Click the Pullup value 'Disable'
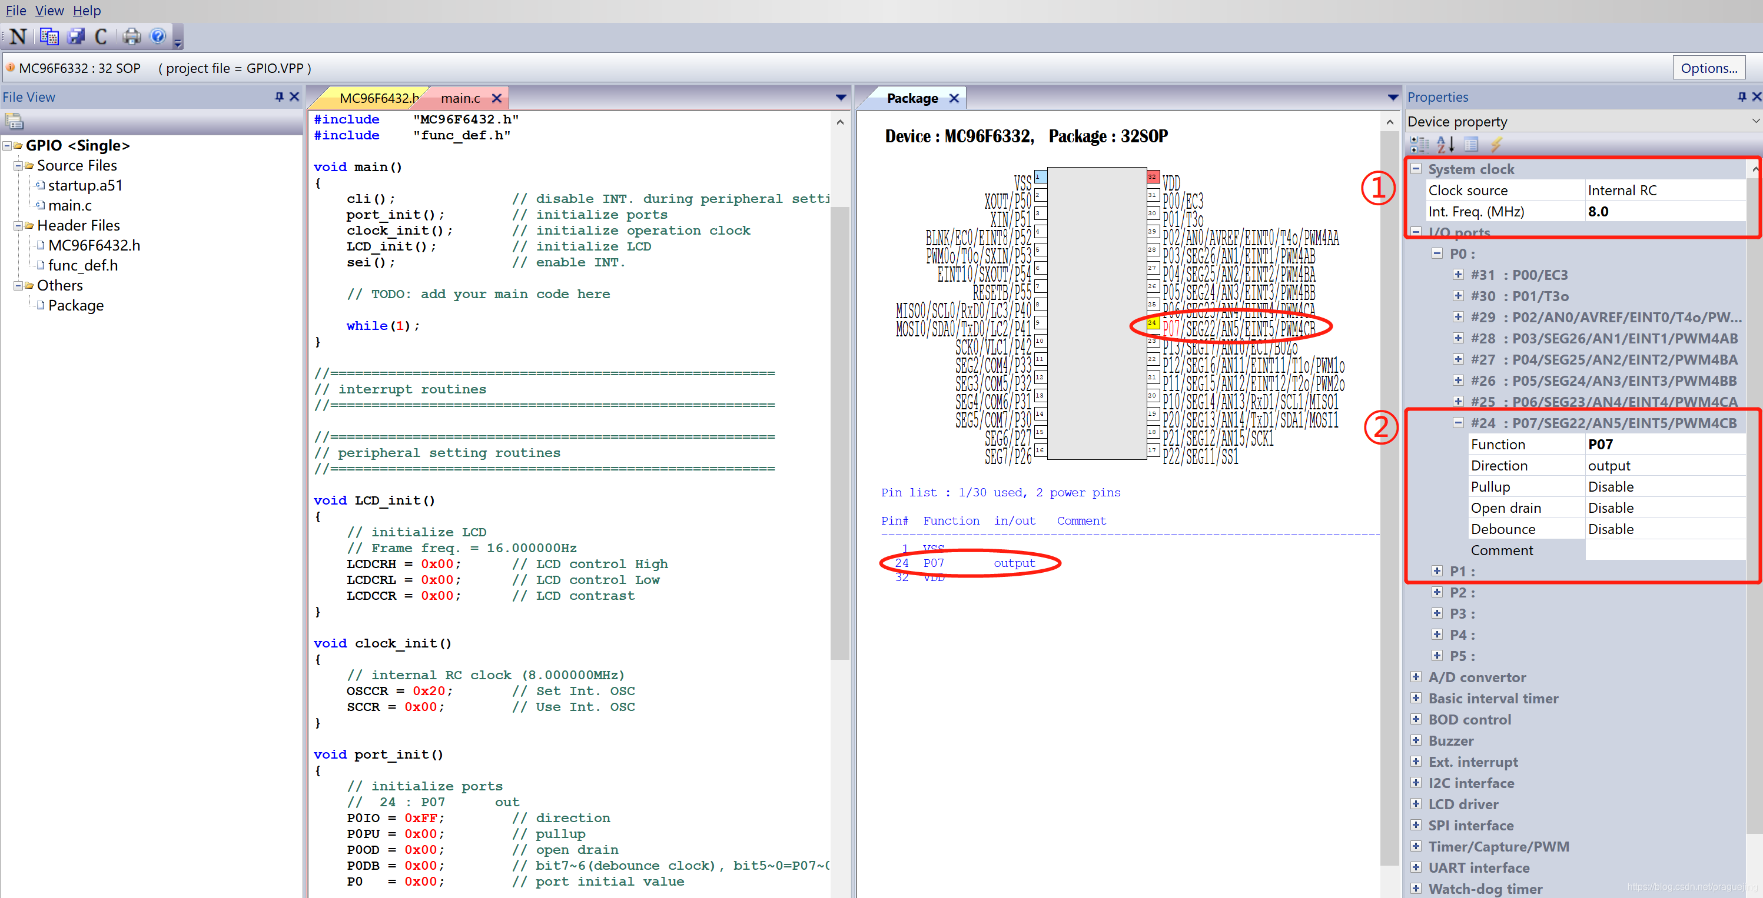Viewport: 1763px width, 898px height. click(x=1665, y=487)
